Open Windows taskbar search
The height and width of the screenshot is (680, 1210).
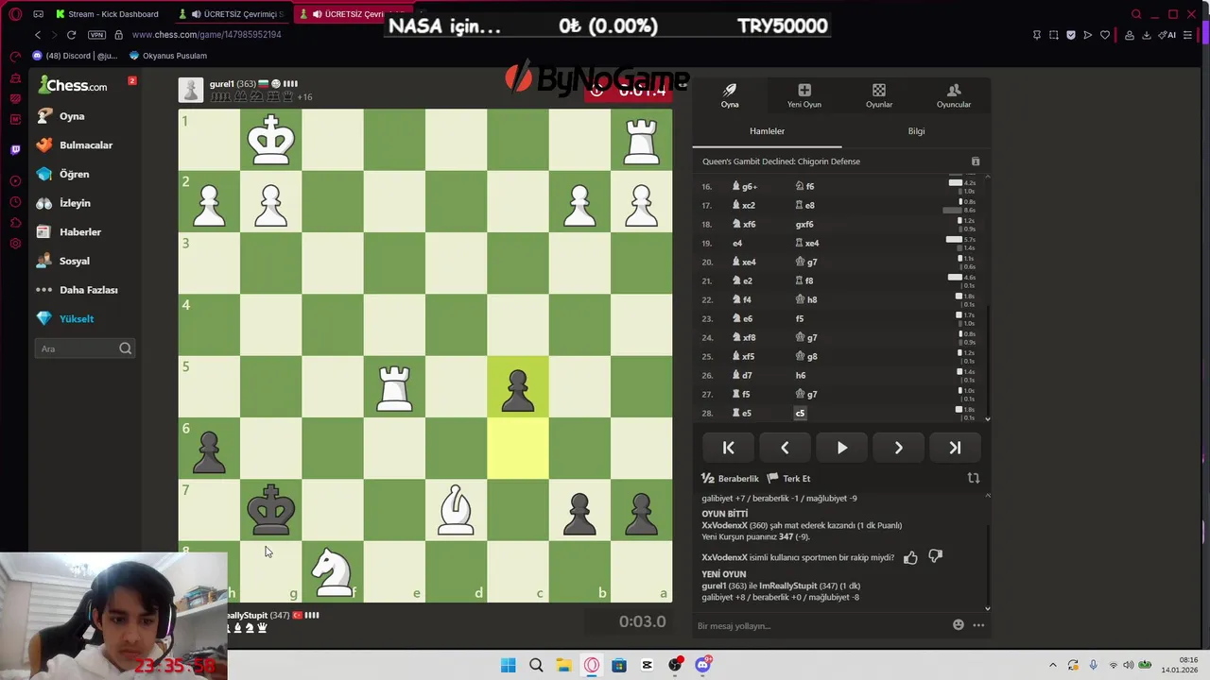tap(536, 665)
